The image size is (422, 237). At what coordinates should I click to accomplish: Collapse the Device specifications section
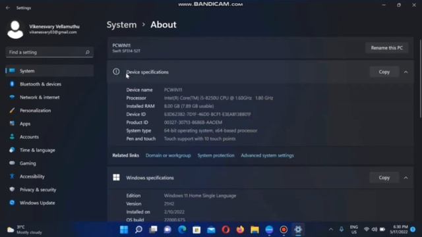tap(406, 72)
